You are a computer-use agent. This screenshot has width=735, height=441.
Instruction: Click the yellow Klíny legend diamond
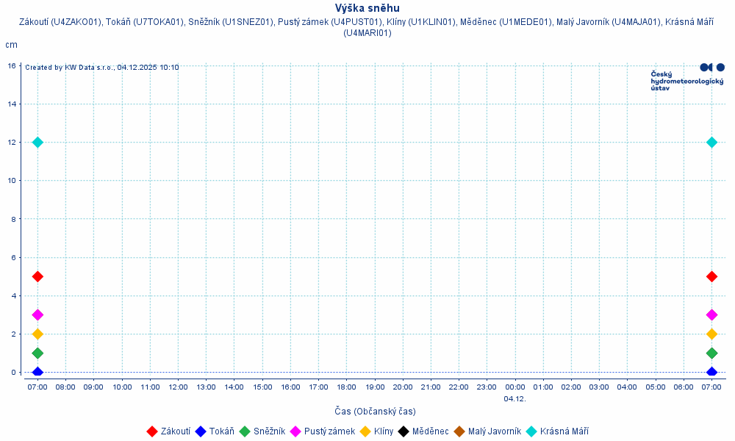365,431
